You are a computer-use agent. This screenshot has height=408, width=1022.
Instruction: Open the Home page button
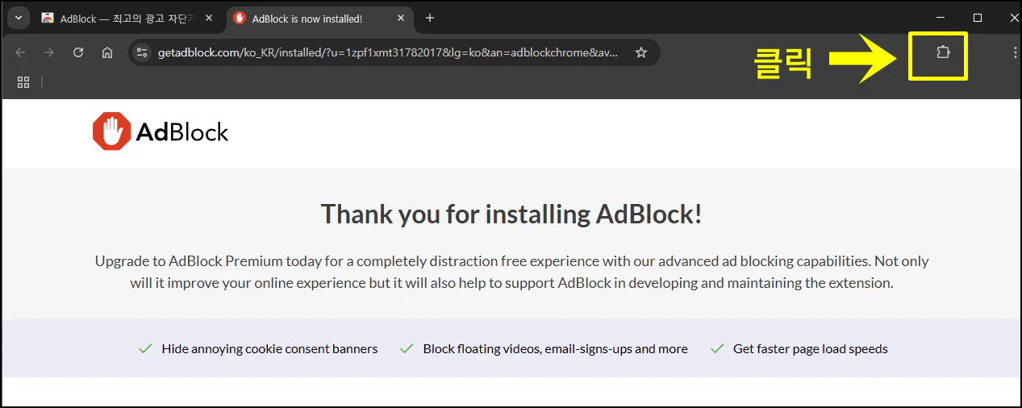[107, 52]
